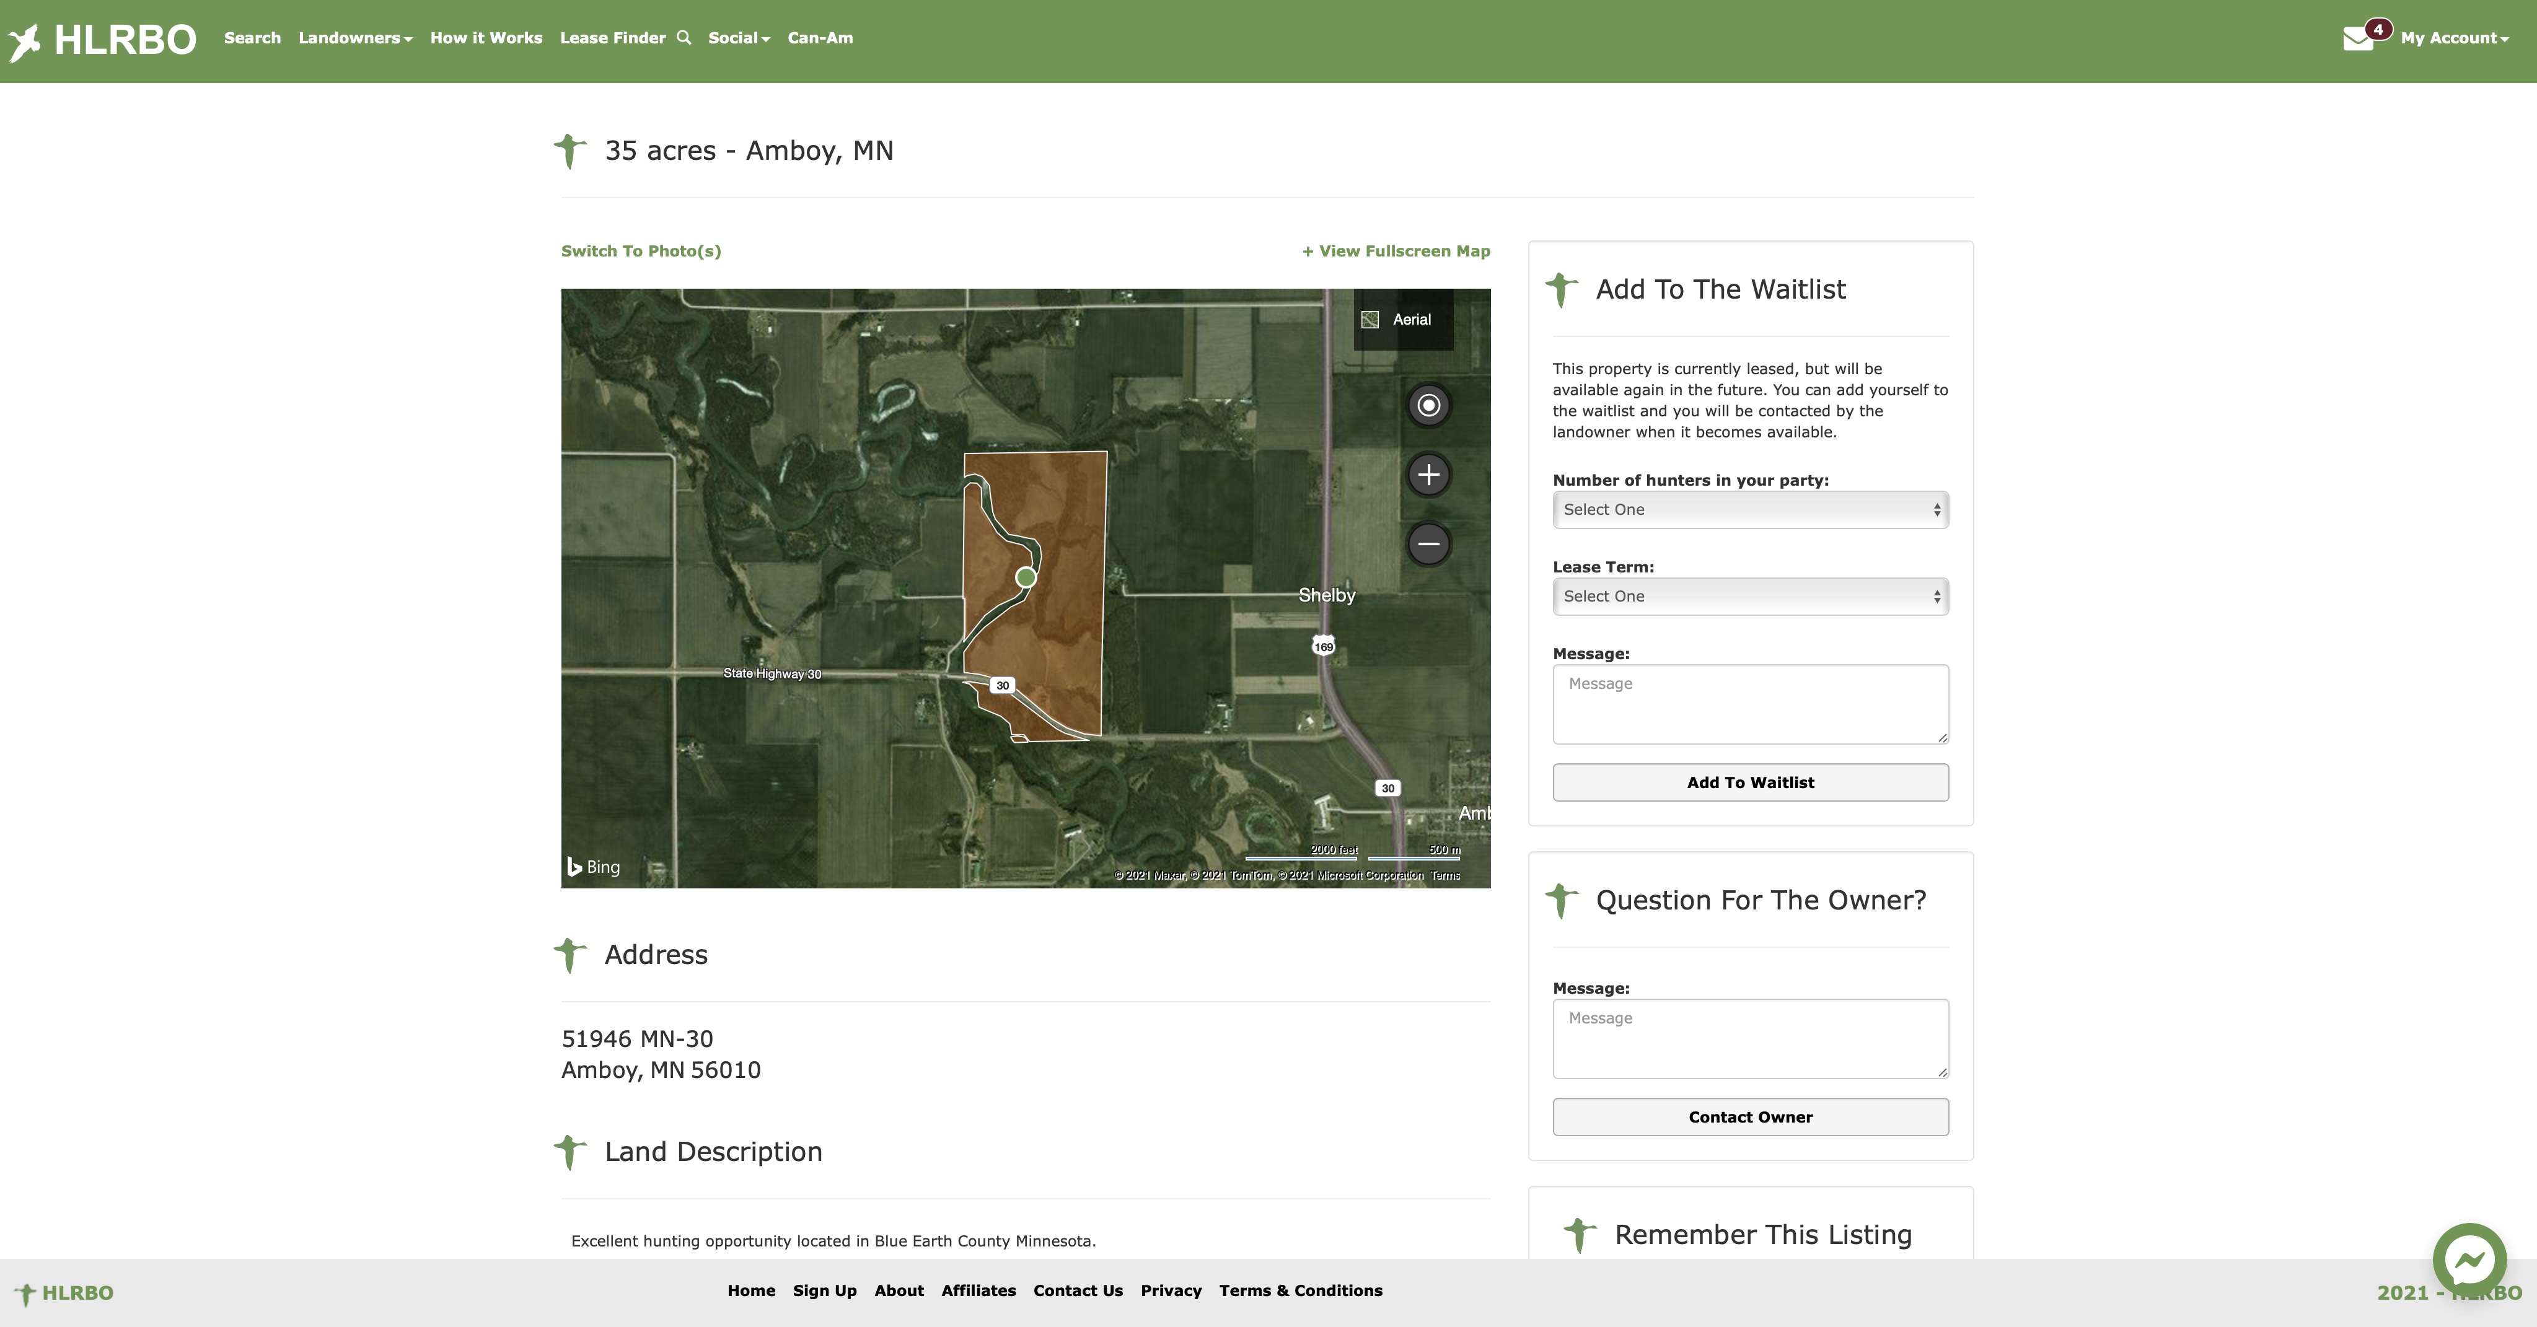Click the map locate-me target button
Screen dimensions: 2537x1327
point(1428,405)
